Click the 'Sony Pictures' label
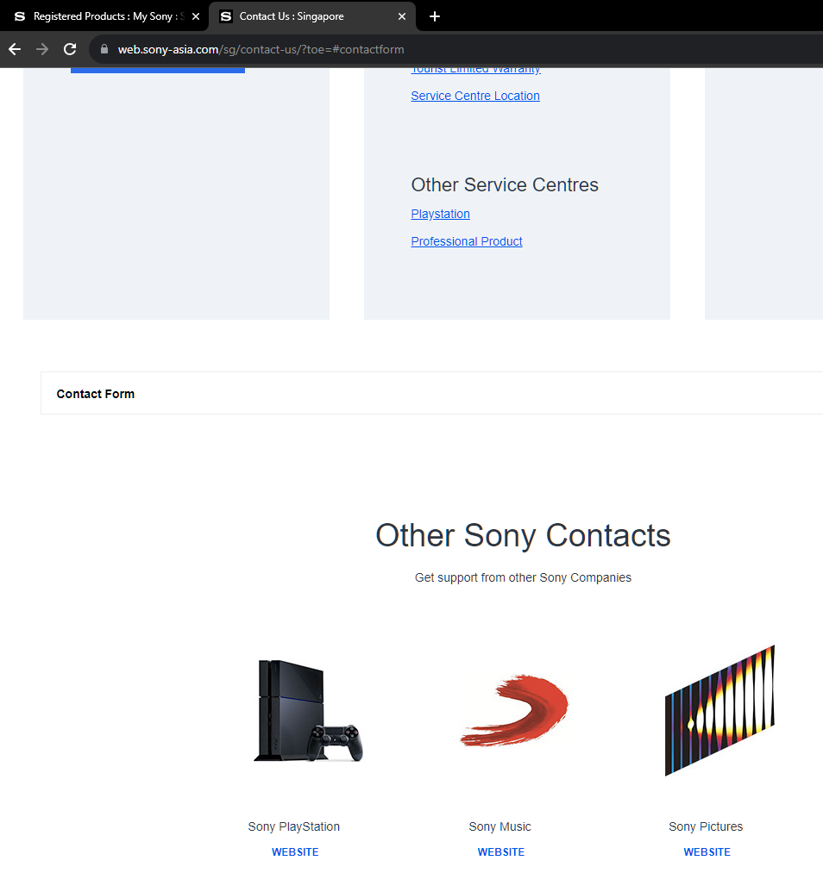Viewport: 823px width, 873px height. coord(706,826)
